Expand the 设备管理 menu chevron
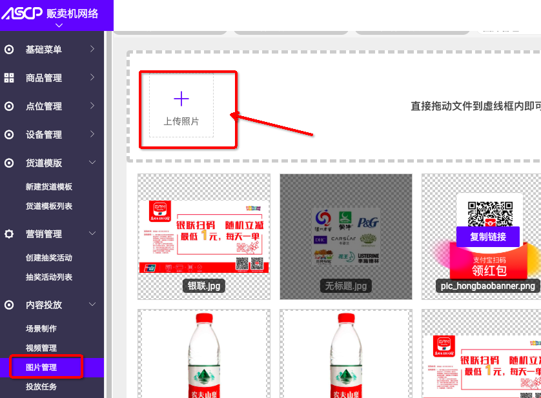This screenshot has width=541, height=398. click(92, 134)
